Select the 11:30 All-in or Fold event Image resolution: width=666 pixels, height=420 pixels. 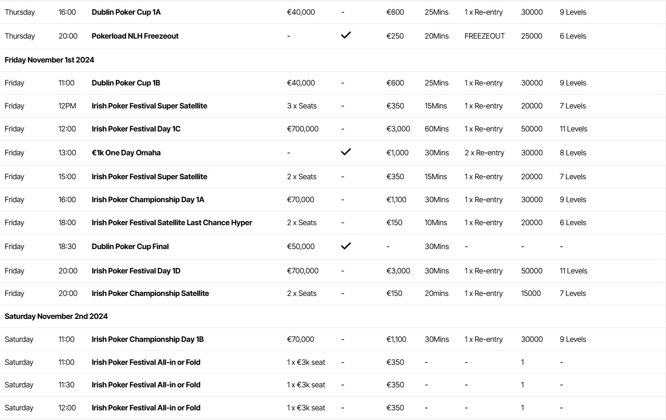(146, 385)
